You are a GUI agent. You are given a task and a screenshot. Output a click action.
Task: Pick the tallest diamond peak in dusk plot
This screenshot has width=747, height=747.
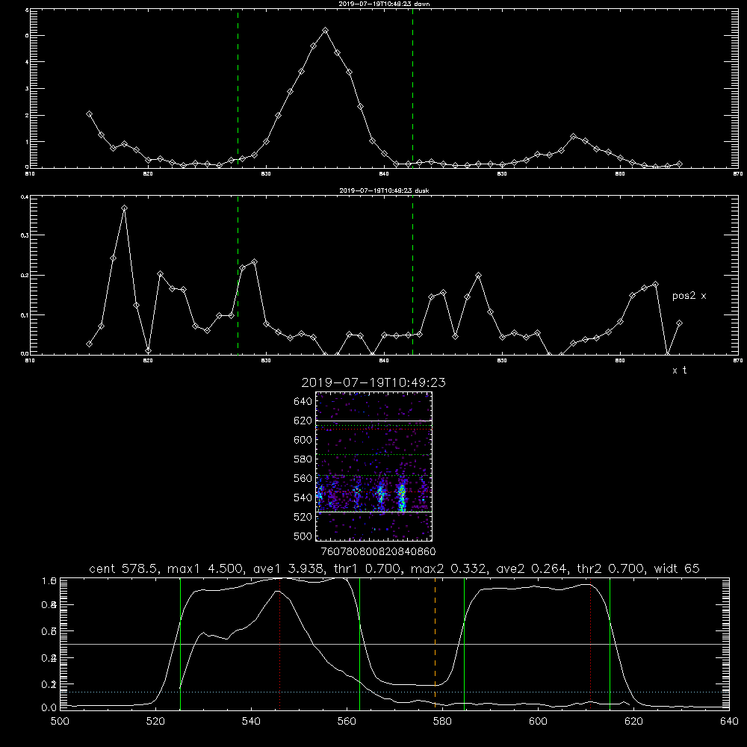click(x=124, y=208)
